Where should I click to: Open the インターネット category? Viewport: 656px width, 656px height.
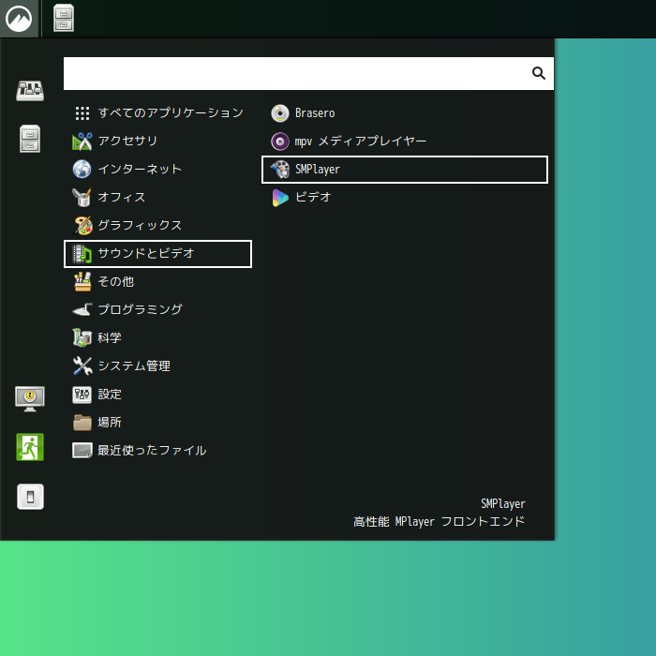[x=157, y=169]
